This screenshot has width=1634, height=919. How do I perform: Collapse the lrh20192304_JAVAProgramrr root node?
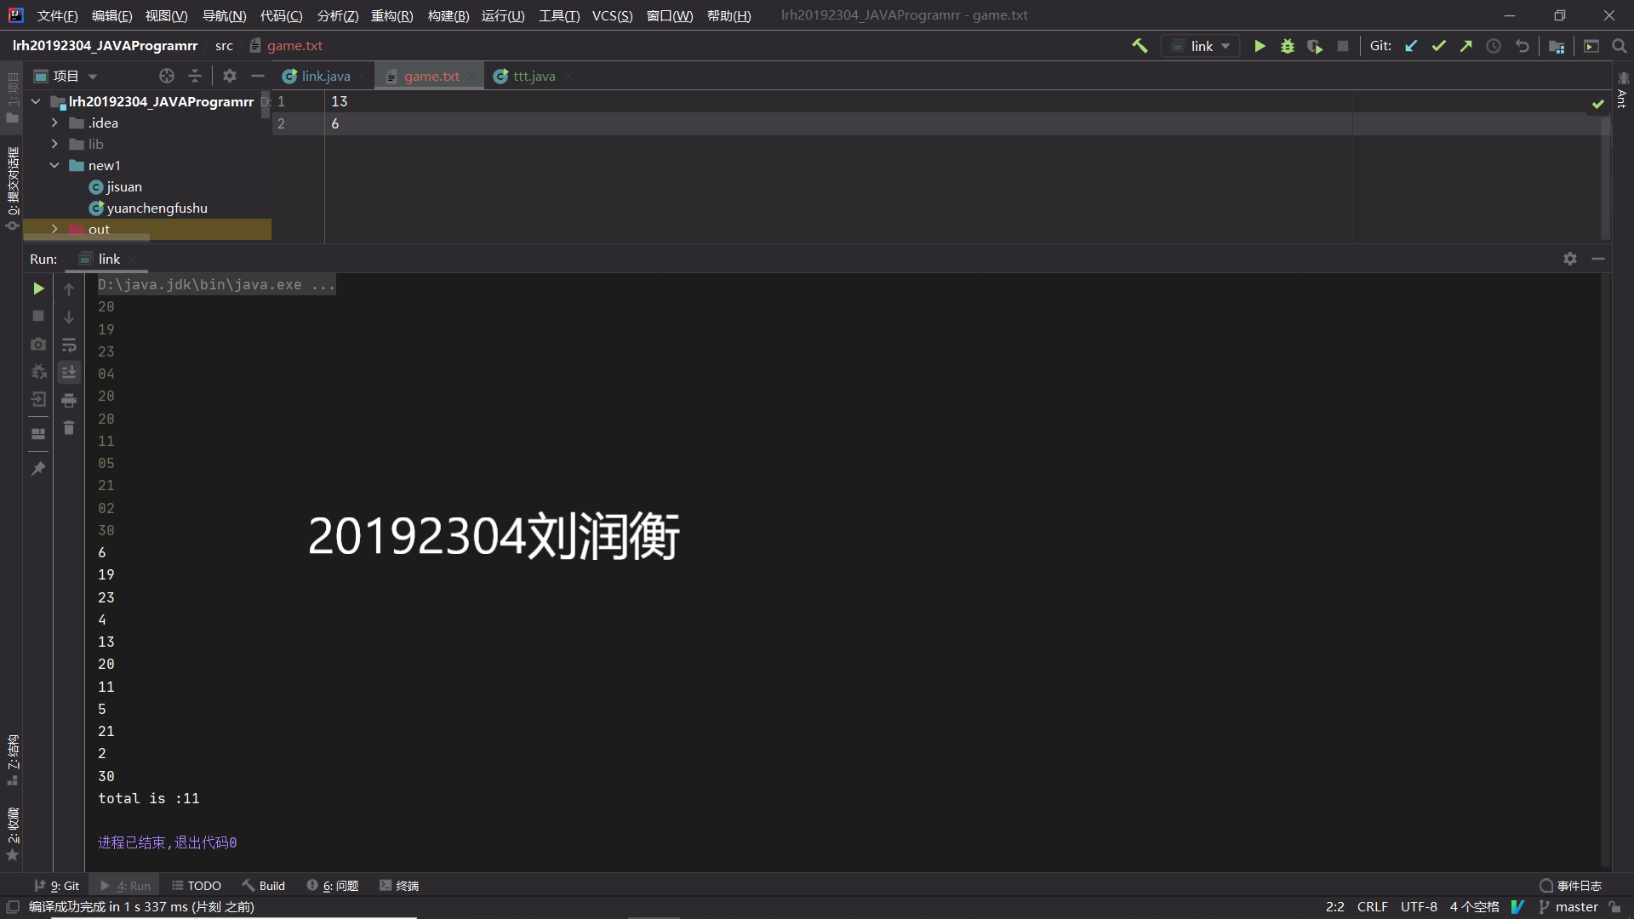click(36, 101)
